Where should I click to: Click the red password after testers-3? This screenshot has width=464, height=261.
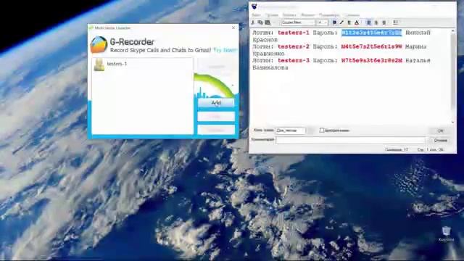(x=372, y=61)
